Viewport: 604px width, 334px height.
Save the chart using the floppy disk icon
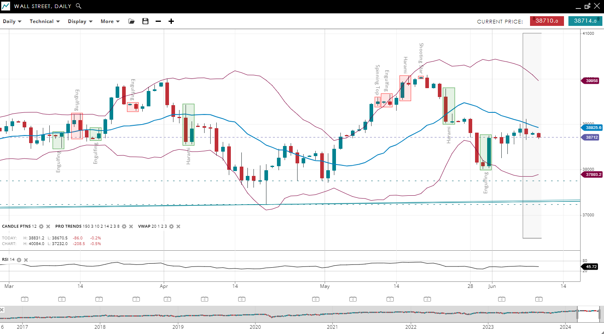point(145,21)
